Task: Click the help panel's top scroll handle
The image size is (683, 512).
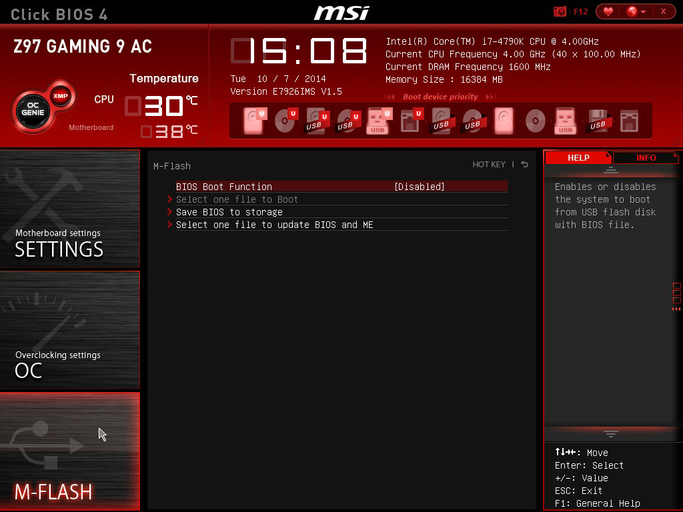Action: [610, 171]
